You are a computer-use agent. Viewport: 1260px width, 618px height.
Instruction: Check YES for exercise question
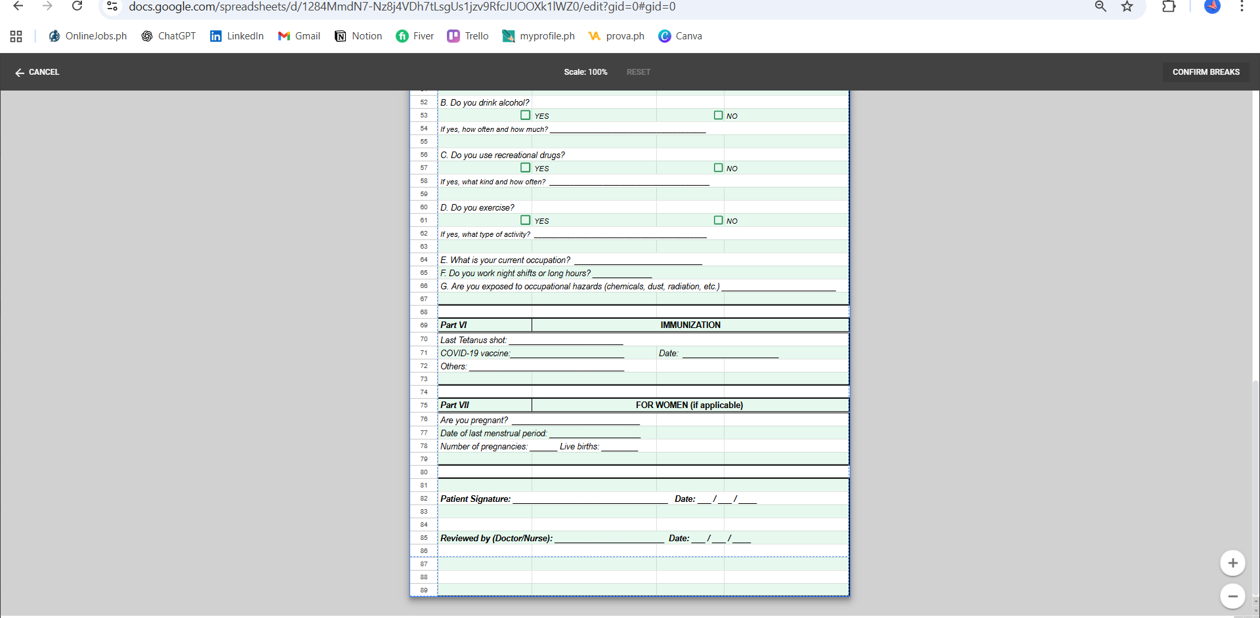tap(525, 220)
